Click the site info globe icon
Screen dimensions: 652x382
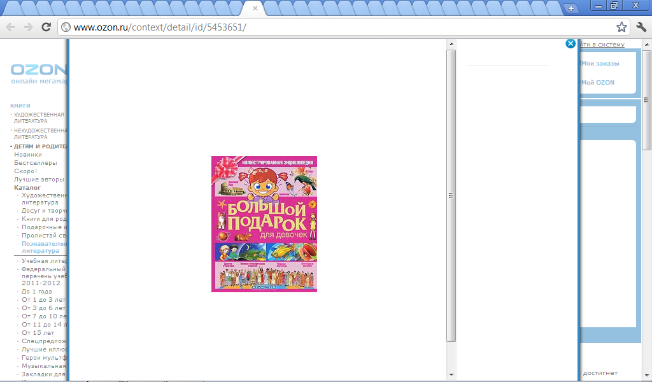click(x=66, y=27)
